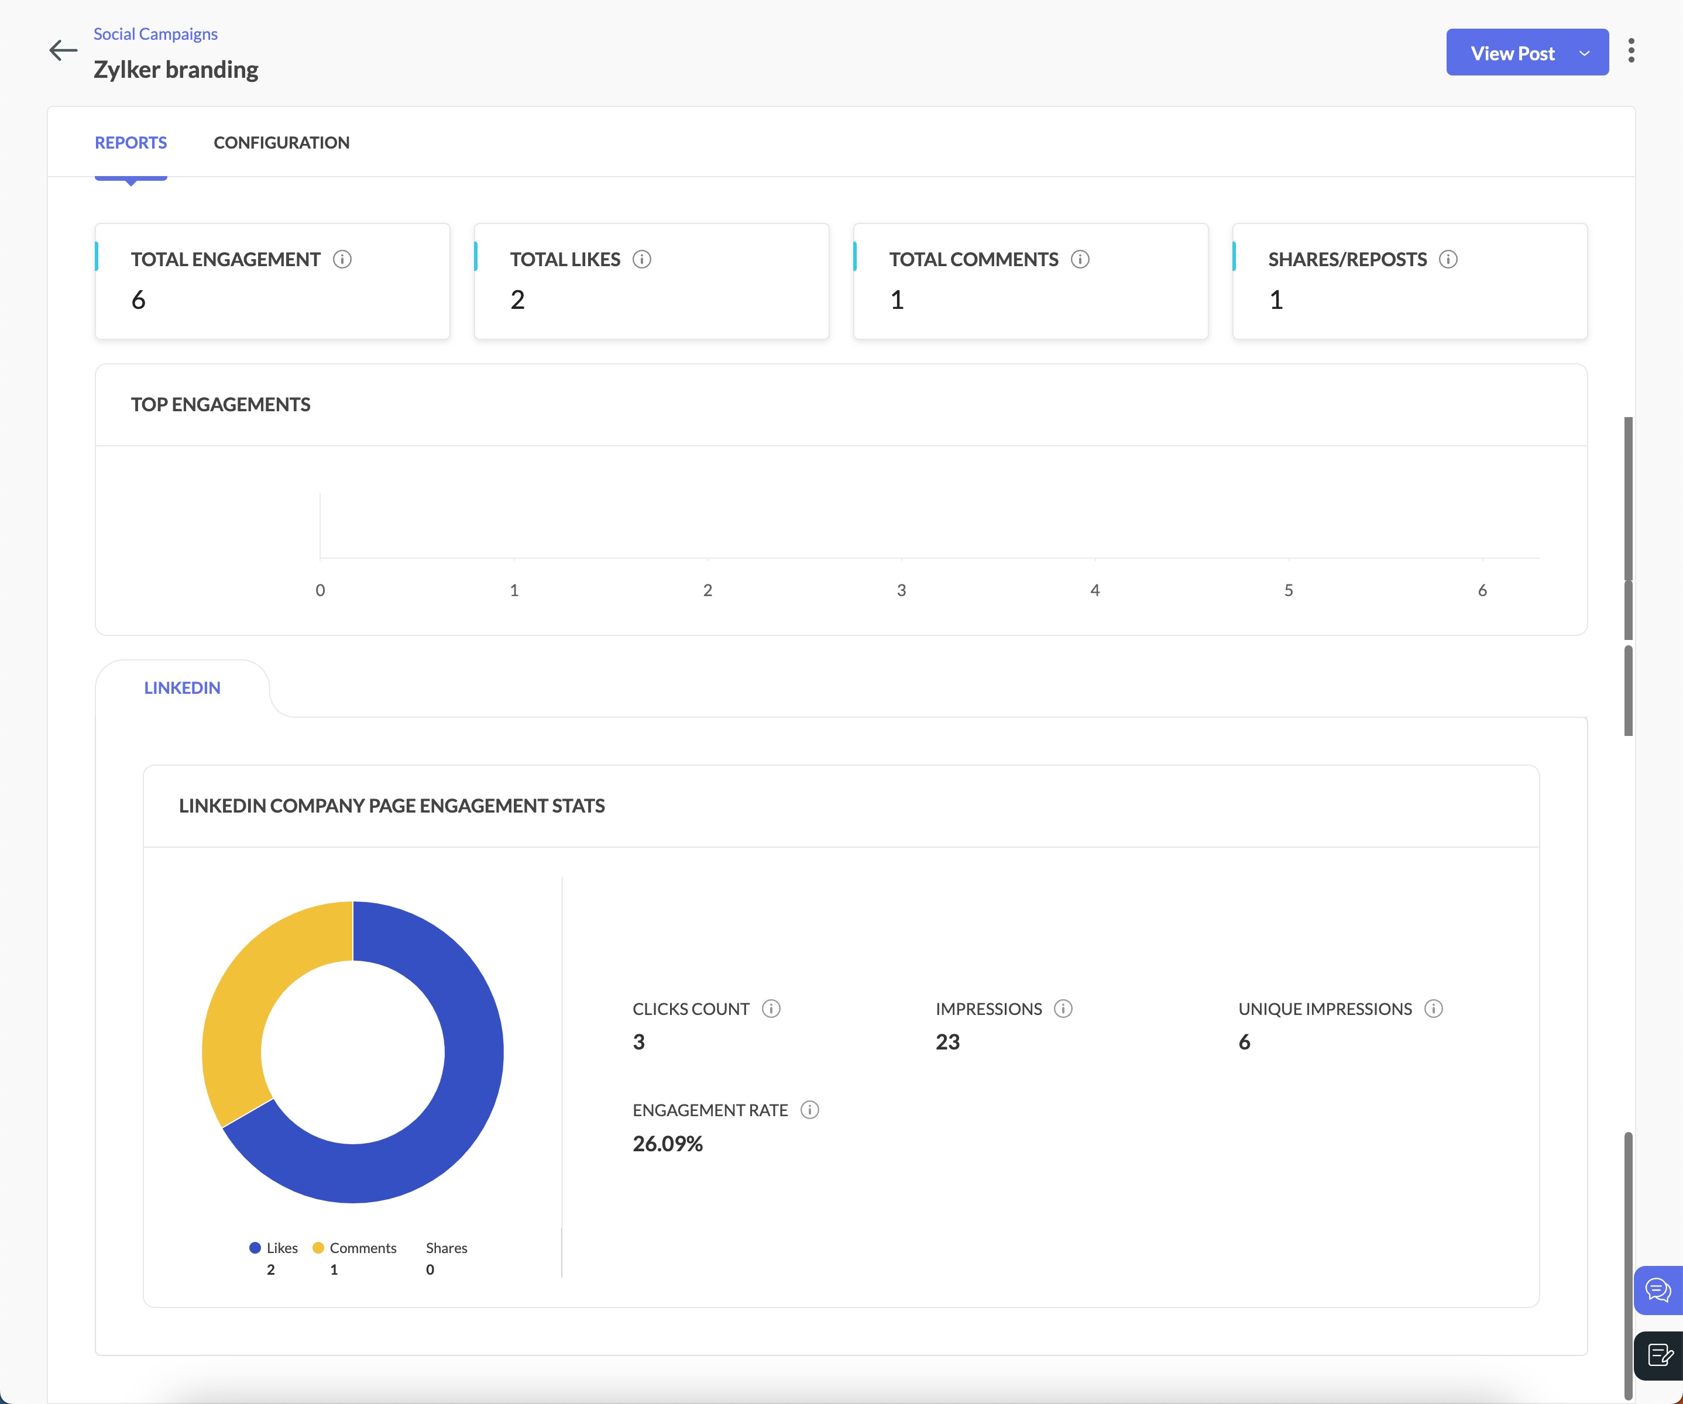This screenshot has height=1404, width=1683.
Task: Click LinkedIn Company Page Engagement Stats heading
Action: [x=392, y=806]
